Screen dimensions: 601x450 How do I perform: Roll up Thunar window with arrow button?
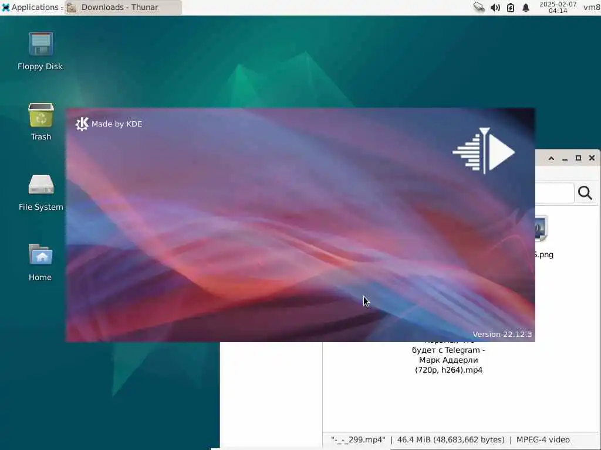[551, 158]
